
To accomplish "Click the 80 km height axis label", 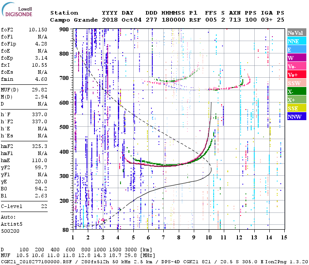I will [65, 230].
